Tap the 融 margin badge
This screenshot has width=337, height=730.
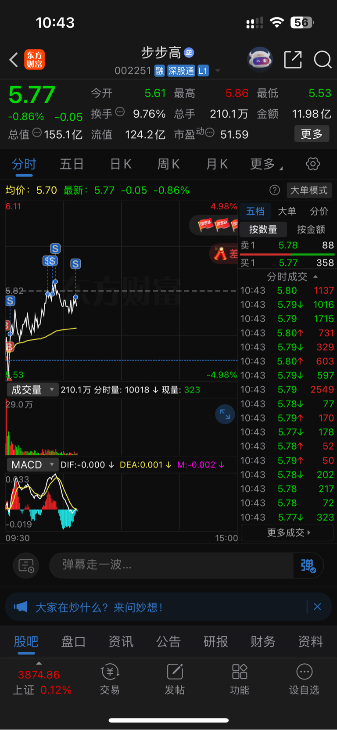pos(160,71)
